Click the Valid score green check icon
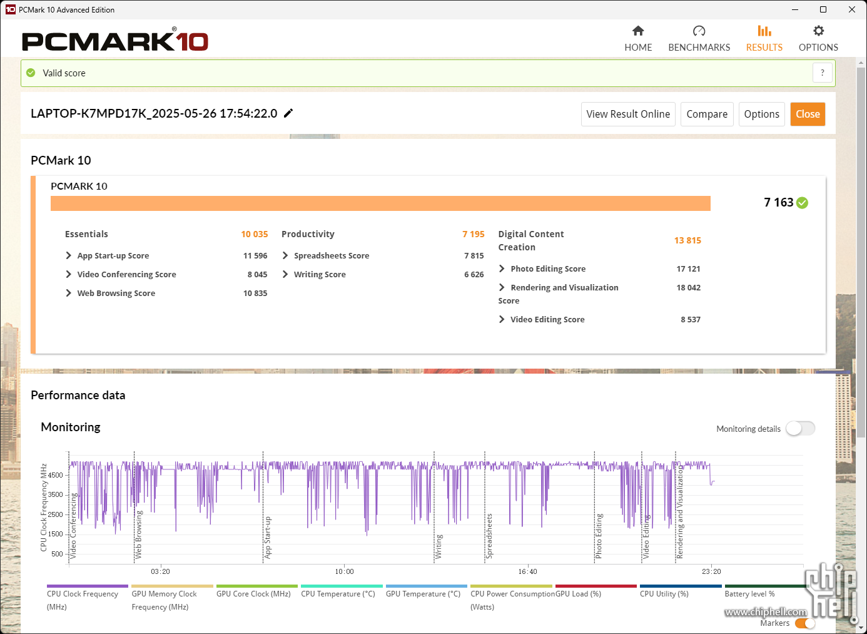This screenshot has width=867, height=634. [x=31, y=73]
